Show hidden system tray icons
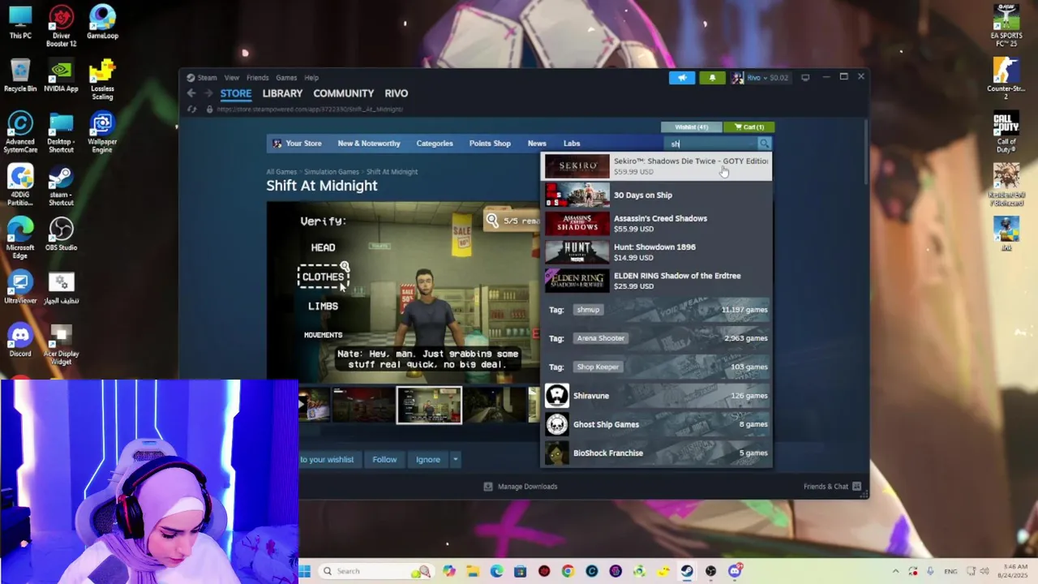 895,571
